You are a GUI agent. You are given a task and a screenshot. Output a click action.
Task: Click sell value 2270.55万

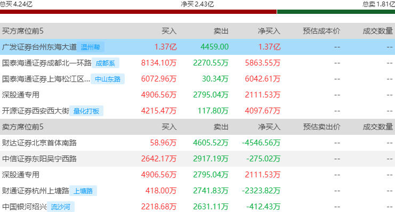click(x=211, y=63)
